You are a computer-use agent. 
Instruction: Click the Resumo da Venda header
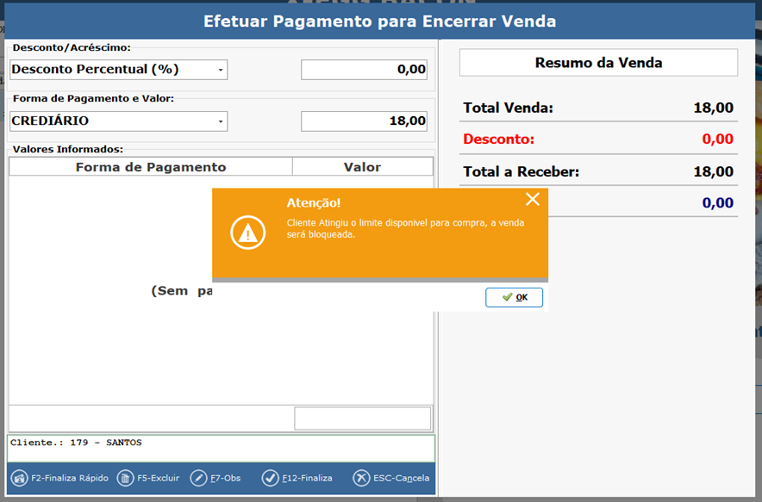pyautogui.click(x=598, y=63)
